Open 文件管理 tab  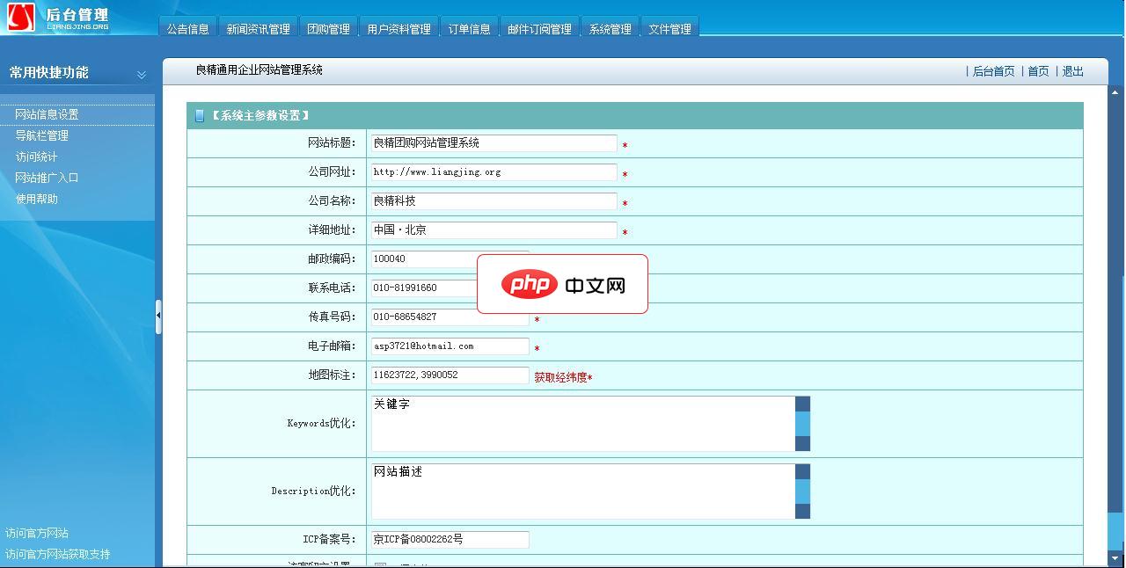pos(669,27)
